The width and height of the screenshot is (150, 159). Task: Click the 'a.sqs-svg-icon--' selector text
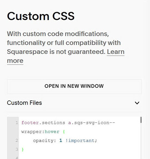(x=92, y=123)
